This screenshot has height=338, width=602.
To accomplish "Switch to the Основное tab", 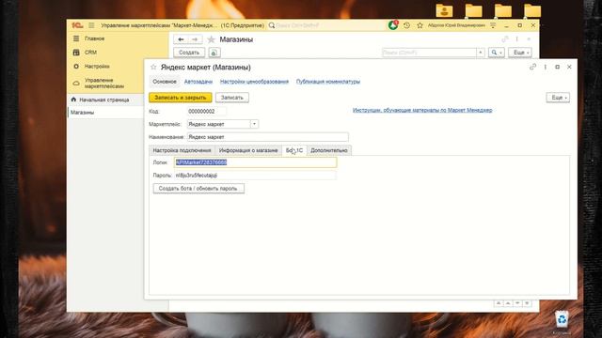I will (165, 82).
